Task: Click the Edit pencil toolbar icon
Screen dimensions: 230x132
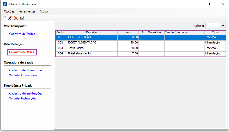Action: point(10,18)
